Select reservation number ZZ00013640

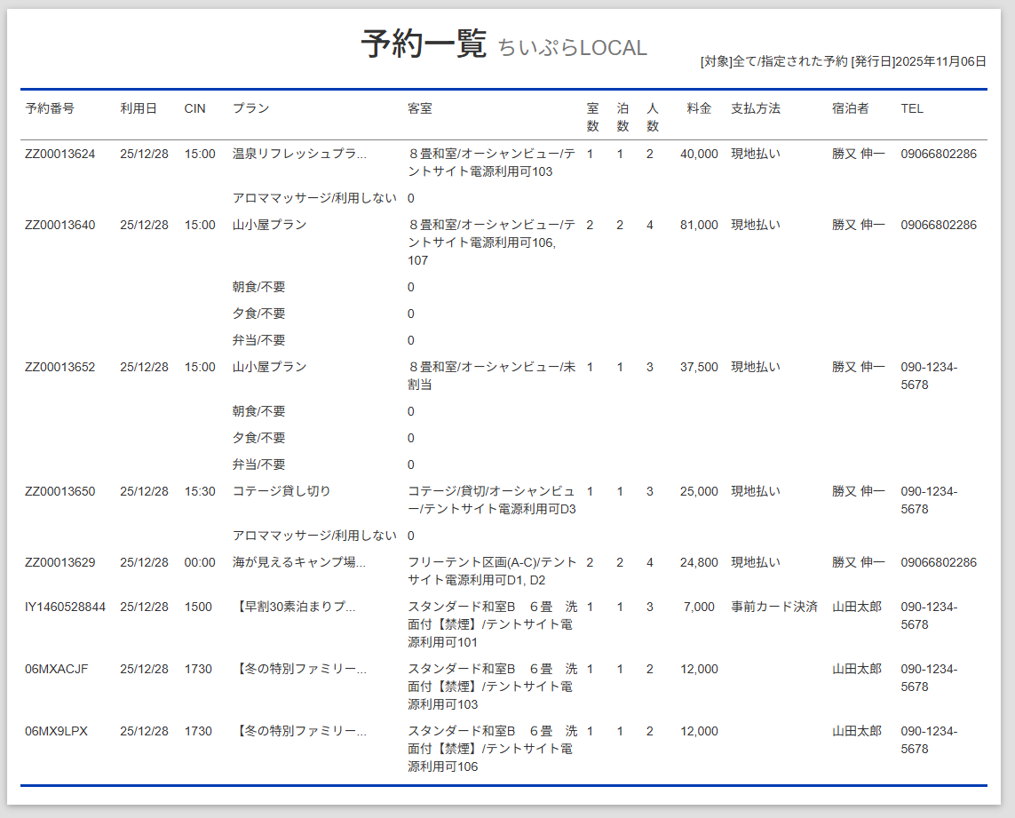point(60,226)
